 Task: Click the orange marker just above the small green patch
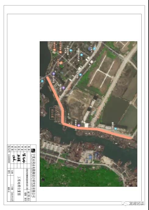(x=61, y=63)
